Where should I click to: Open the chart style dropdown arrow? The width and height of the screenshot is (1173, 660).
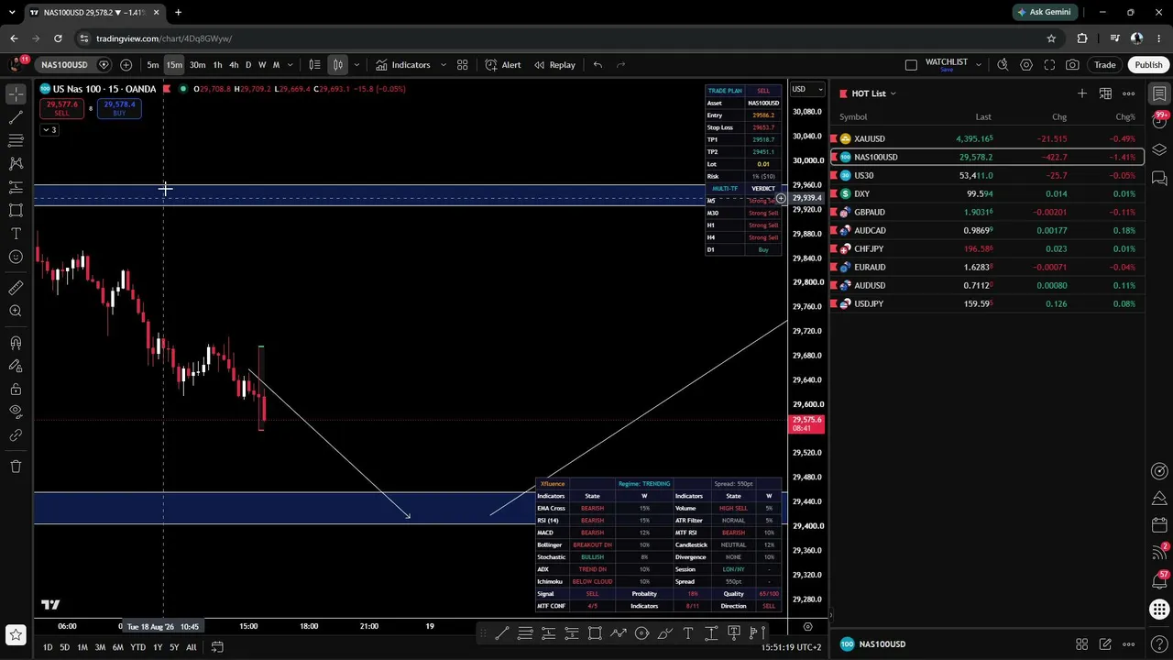click(x=356, y=65)
